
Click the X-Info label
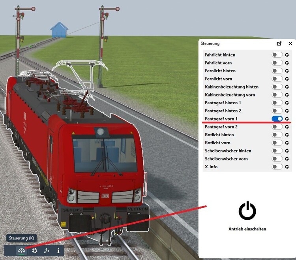point(211,167)
